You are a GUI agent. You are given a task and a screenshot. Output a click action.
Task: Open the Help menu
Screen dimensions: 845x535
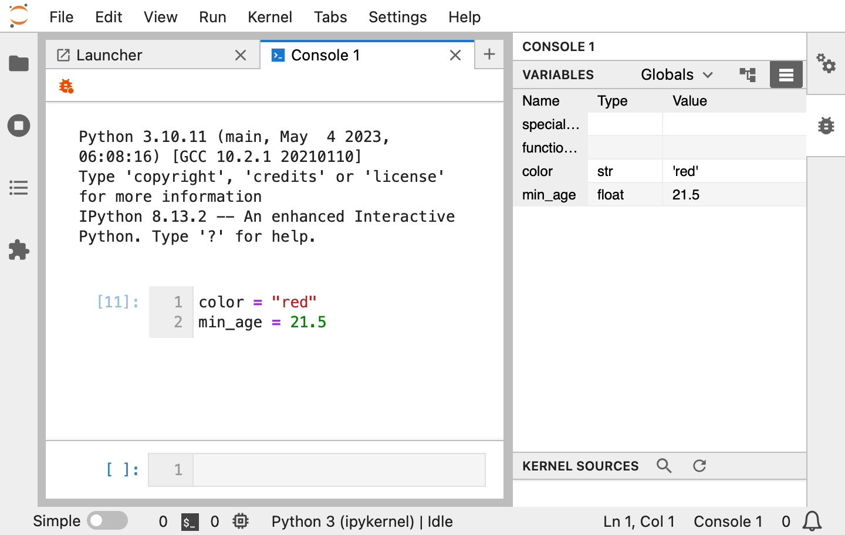click(465, 17)
